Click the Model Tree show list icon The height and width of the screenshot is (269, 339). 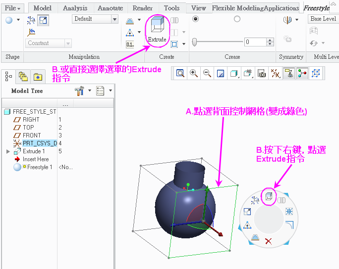click(100, 91)
